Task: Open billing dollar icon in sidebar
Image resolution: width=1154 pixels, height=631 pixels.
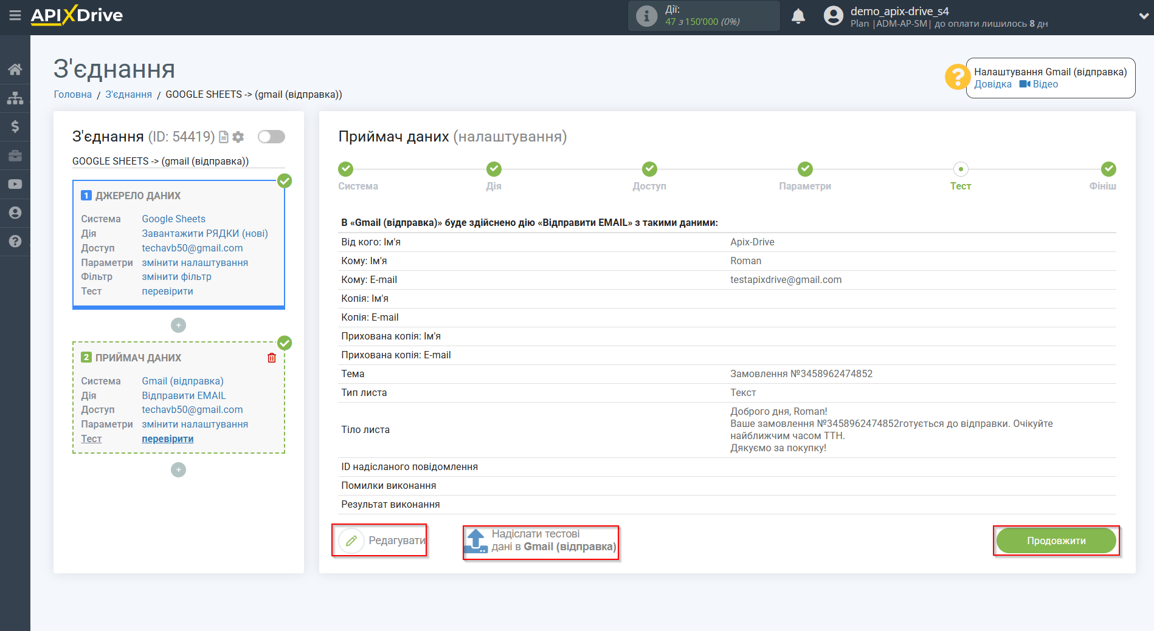Action: coord(15,126)
